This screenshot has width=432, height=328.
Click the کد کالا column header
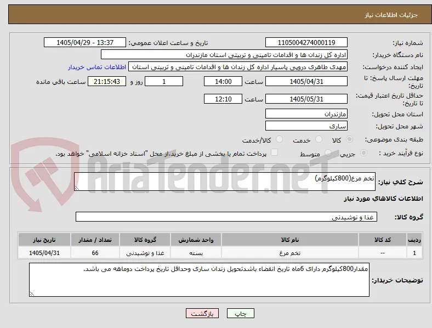383,240
